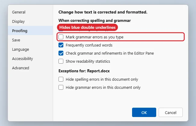Confirm settings with the OK button

coord(144,112)
